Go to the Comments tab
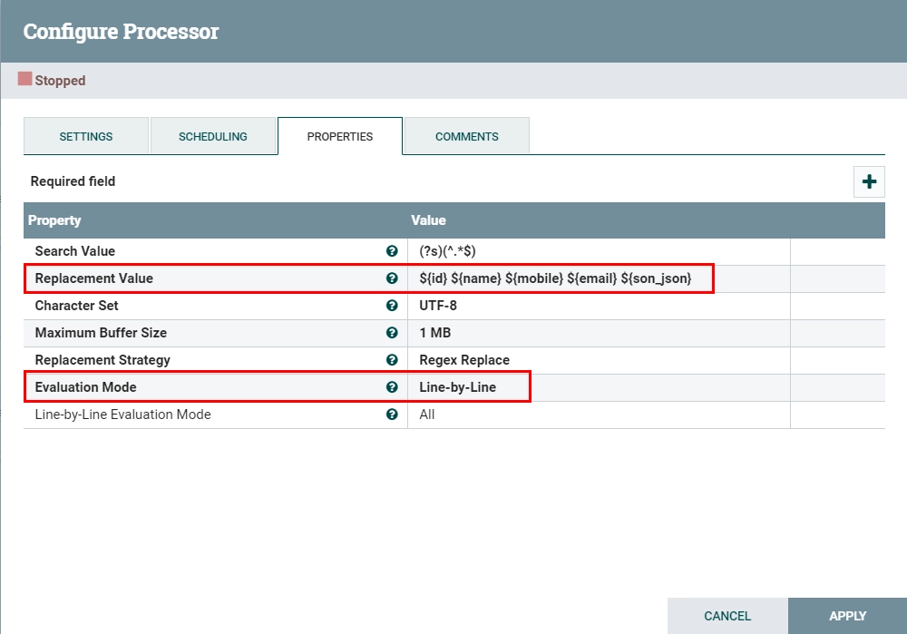 coord(467,137)
